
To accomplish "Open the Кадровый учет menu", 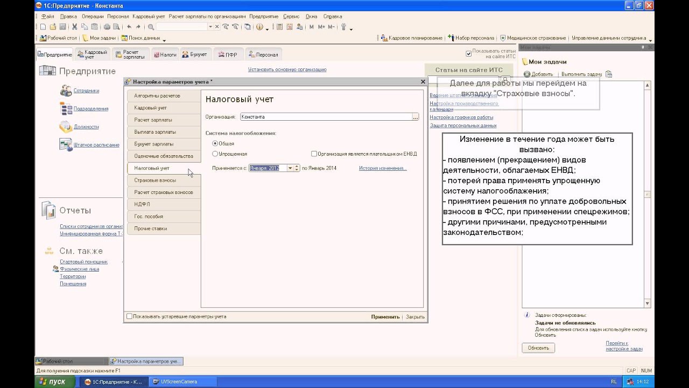I will click(x=149, y=16).
